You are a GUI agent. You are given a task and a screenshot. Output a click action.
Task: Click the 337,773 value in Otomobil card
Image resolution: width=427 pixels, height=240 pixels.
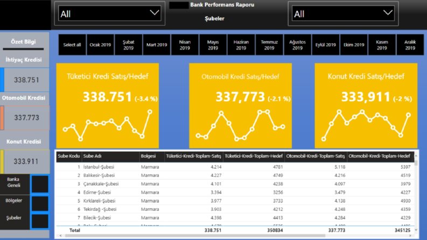tap(240, 97)
